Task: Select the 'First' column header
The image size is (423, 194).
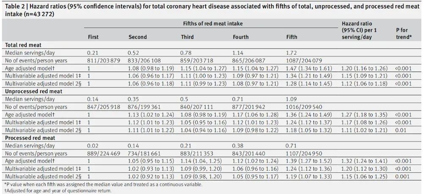Action: (x=93, y=37)
